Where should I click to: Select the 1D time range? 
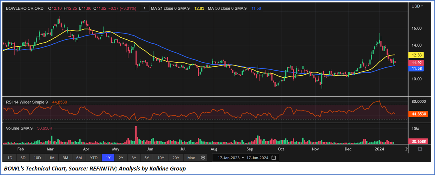pos(10,158)
